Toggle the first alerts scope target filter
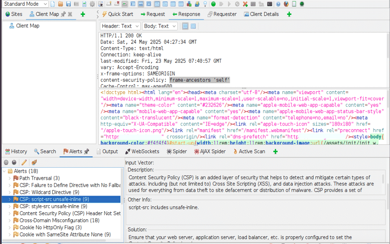 (x=6, y=162)
